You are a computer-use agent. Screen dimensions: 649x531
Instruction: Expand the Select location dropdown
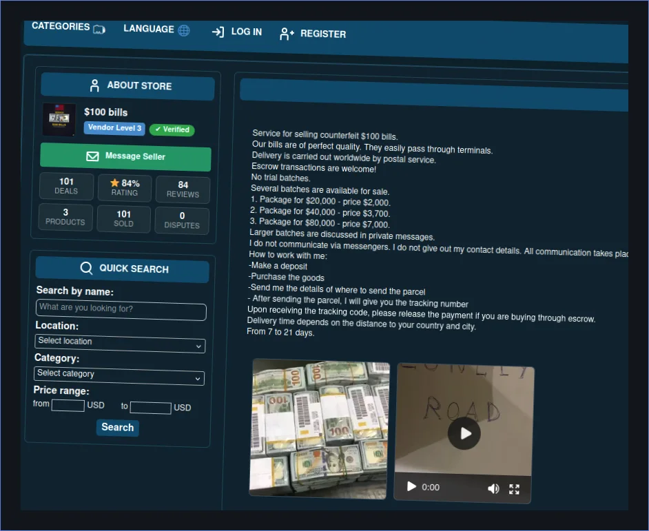120,343
